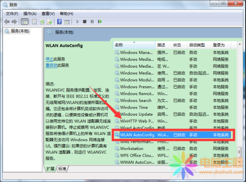Select the WWAN AutoCon... service row

point(172,162)
